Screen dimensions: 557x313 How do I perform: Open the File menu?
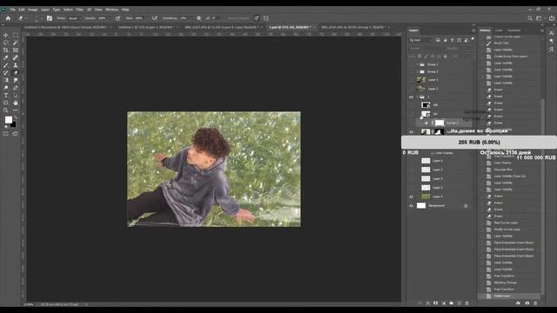click(13, 10)
